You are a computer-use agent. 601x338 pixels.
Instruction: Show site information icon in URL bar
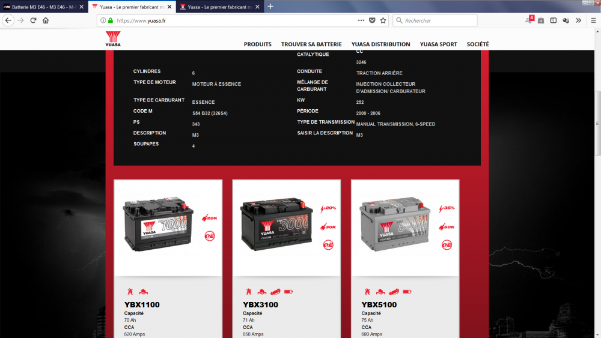point(103,20)
